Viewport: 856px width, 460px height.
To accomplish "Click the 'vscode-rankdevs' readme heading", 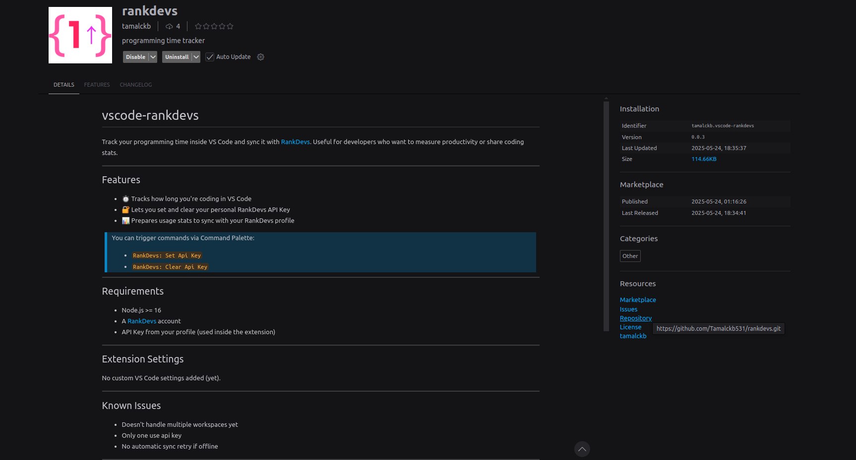I will 150,115.
